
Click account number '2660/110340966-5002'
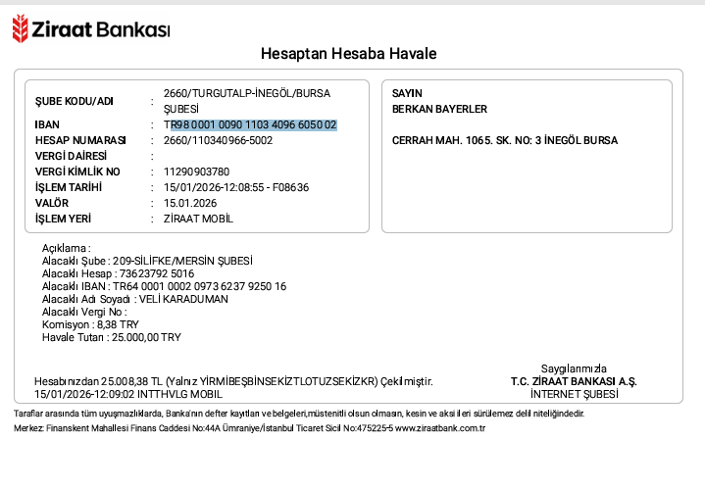point(218,140)
